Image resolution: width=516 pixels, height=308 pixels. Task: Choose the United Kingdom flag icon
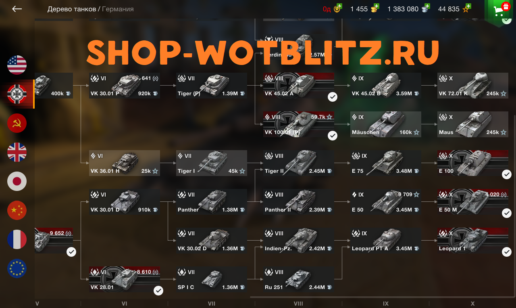(17, 152)
